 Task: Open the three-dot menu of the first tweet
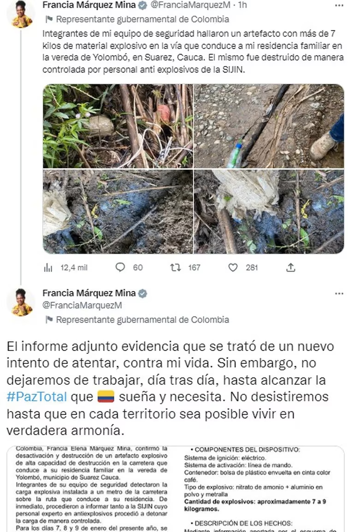pyautogui.click(x=339, y=6)
